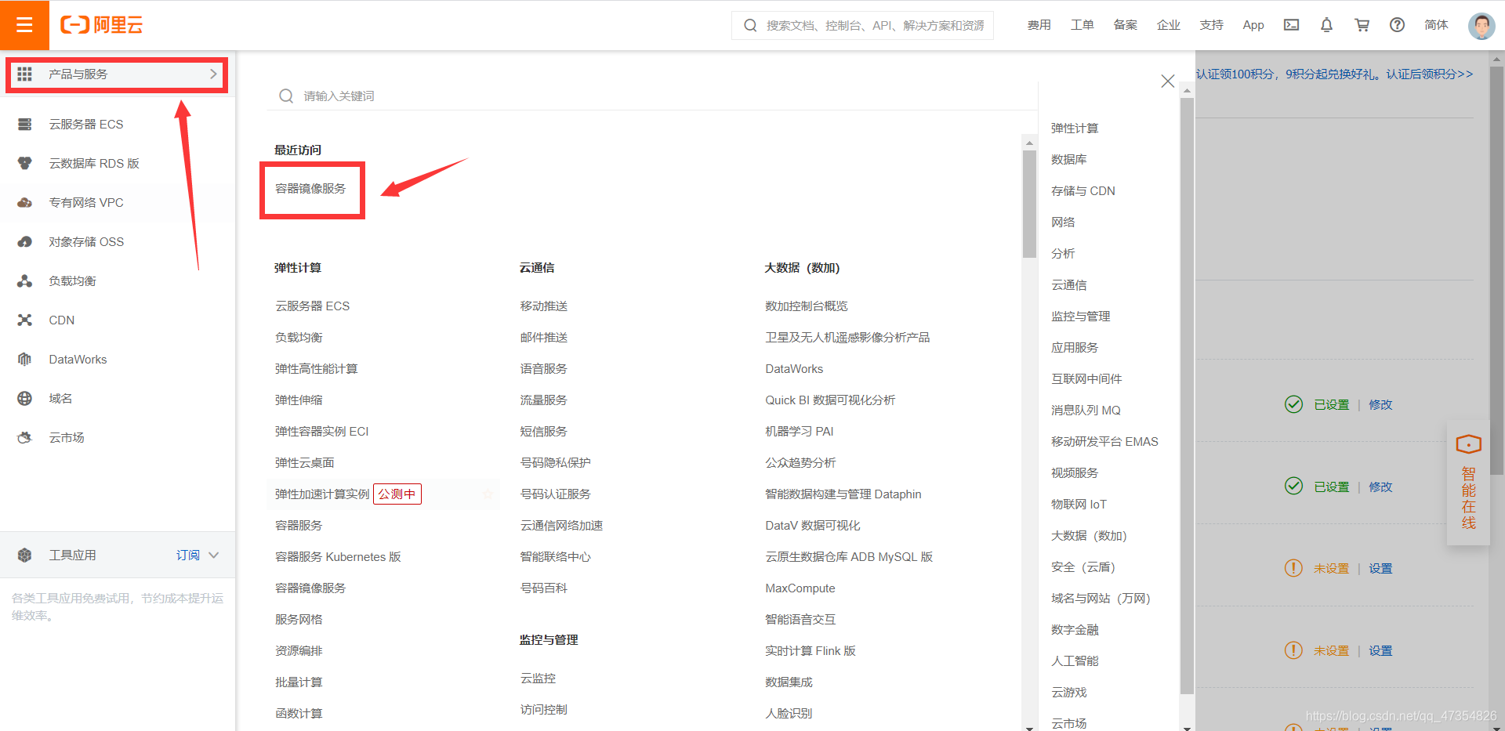Open the 备案 menu
This screenshot has height=731, width=1505.
point(1126,25)
